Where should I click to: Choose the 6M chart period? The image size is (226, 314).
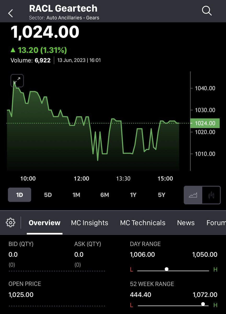[105, 195]
